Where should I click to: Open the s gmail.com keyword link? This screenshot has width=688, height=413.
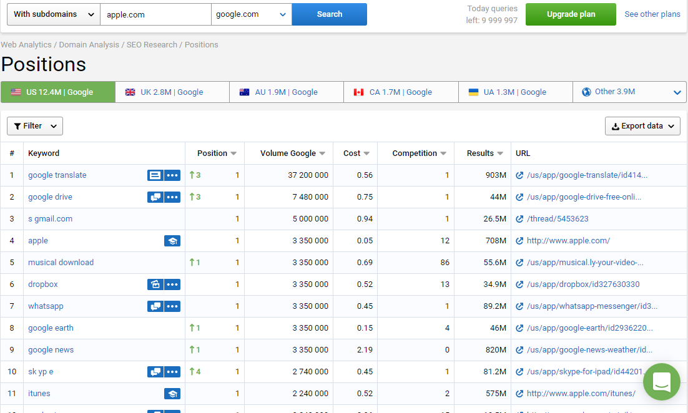(x=50, y=219)
